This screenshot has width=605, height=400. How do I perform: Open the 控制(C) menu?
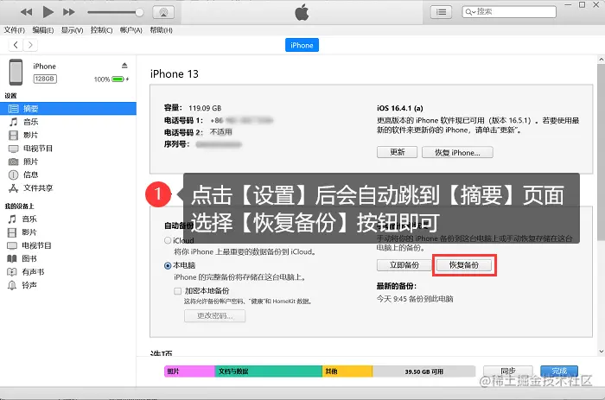pos(101,30)
